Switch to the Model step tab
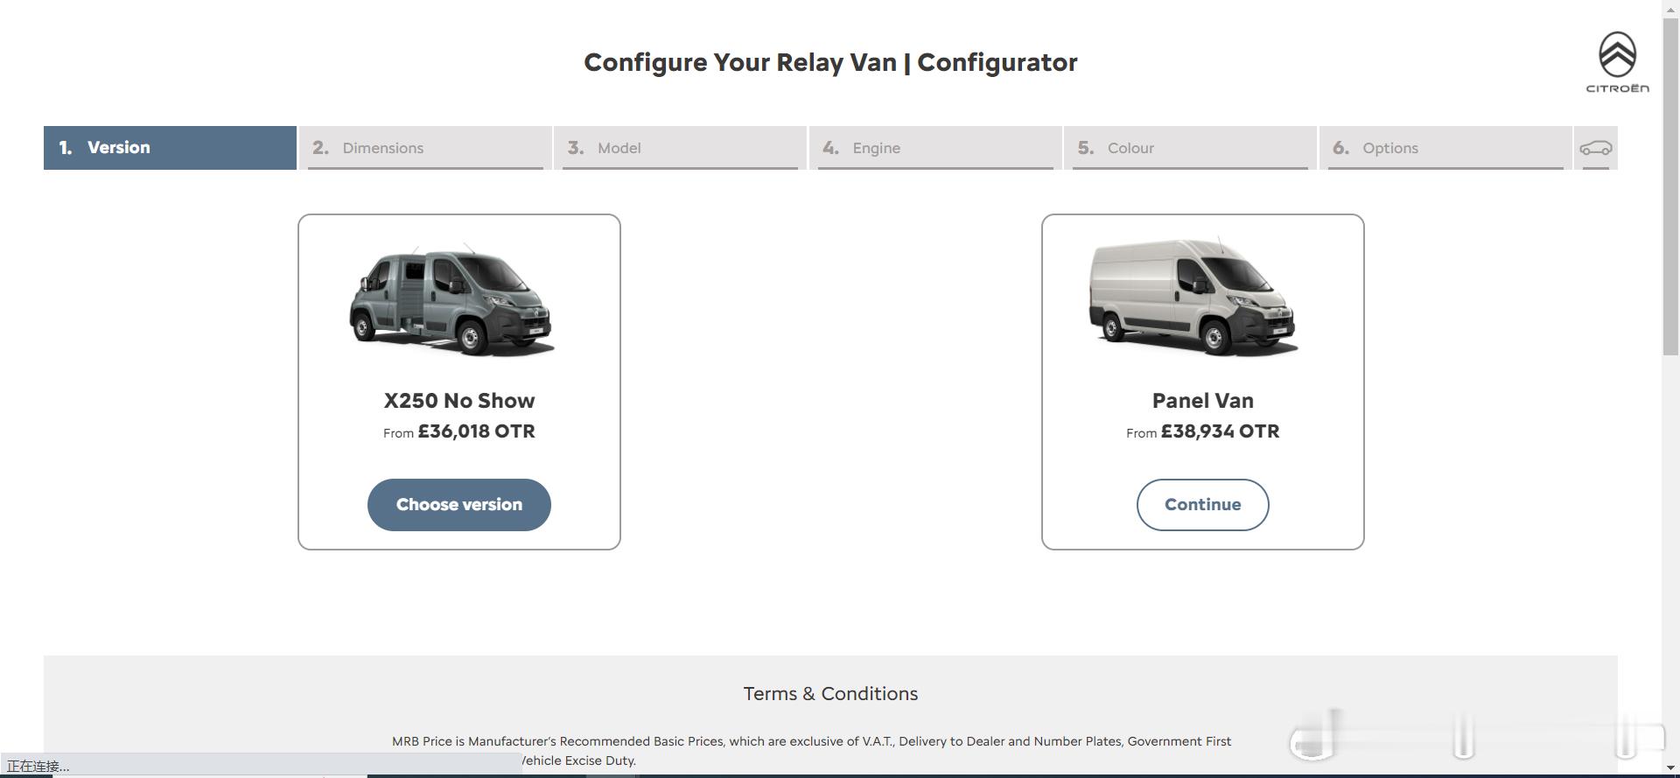The image size is (1680, 778). pyautogui.click(x=680, y=148)
